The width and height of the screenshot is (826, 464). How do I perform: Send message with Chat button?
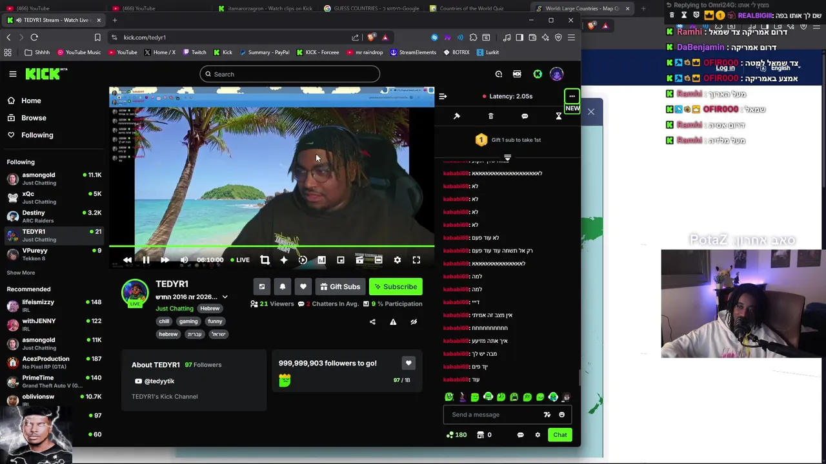coord(559,435)
